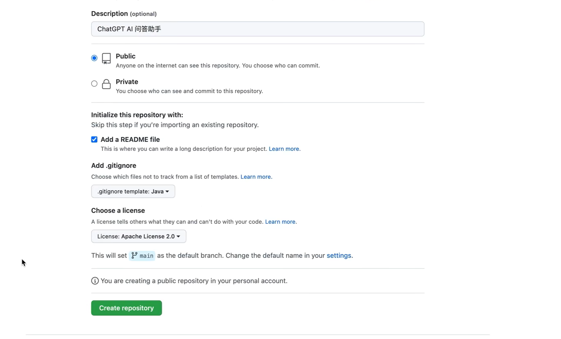561x339 pixels.
Task: Open Learn more link for README
Action: [284, 149]
